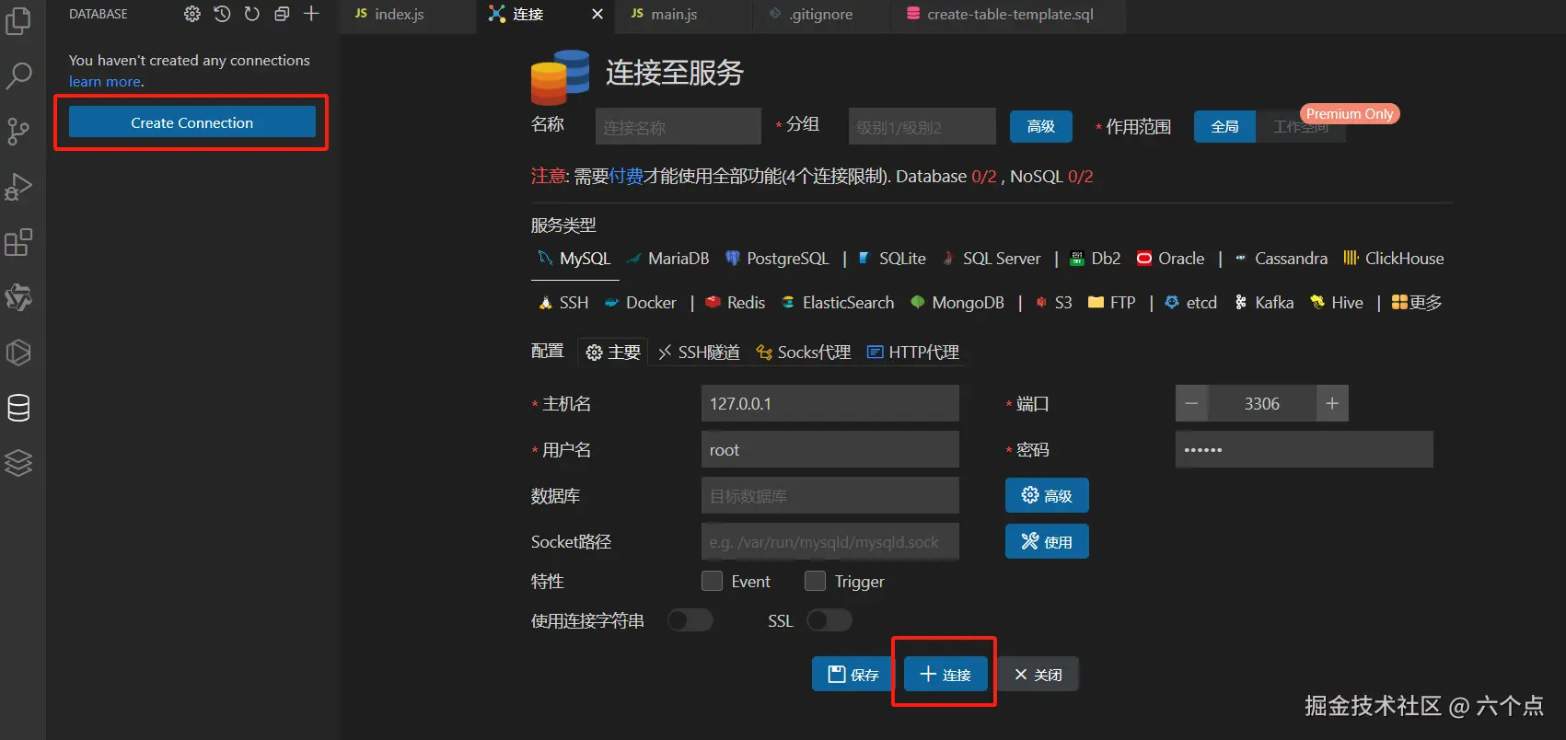Select Hive service type
Viewport: 1566px width, 740px height.
tap(1336, 303)
